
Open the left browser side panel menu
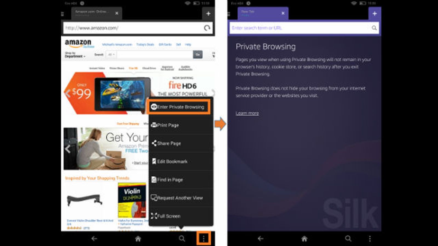pyautogui.click(x=62, y=14)
